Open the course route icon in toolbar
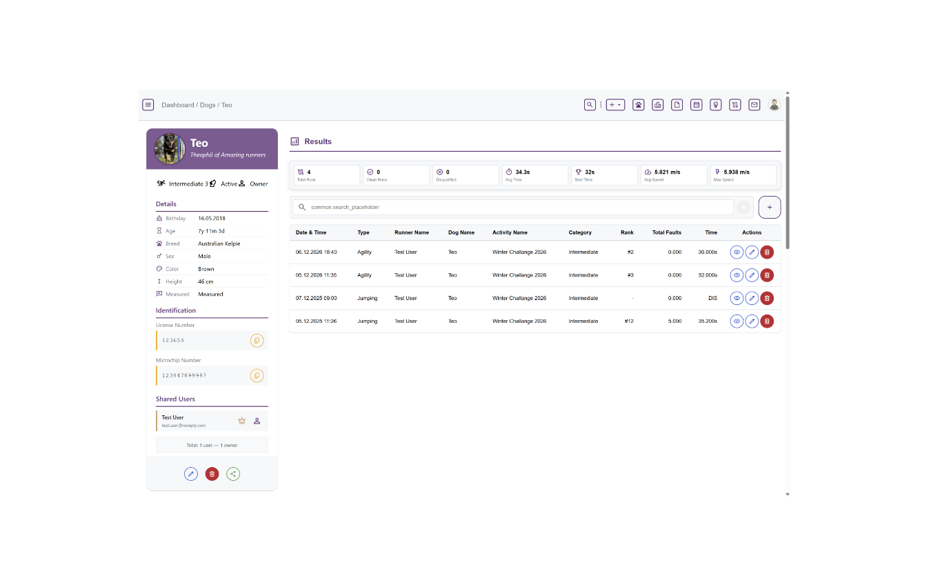929x587 pixels. coord(735,105)
